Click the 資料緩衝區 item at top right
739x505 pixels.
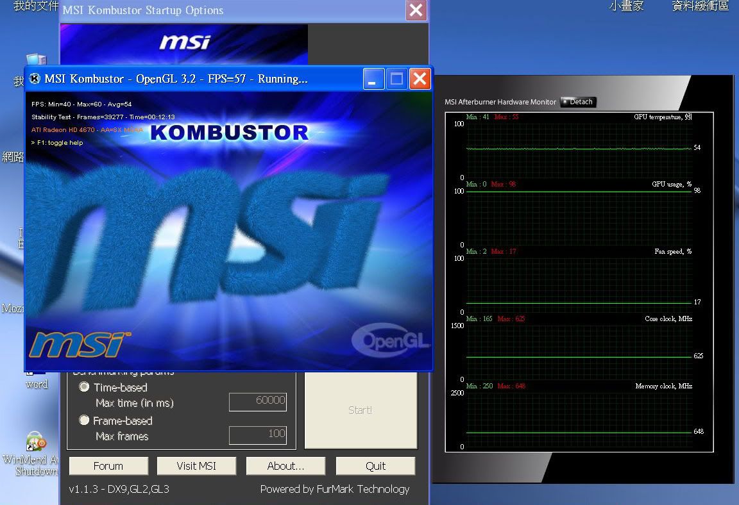tap(700, 6)
